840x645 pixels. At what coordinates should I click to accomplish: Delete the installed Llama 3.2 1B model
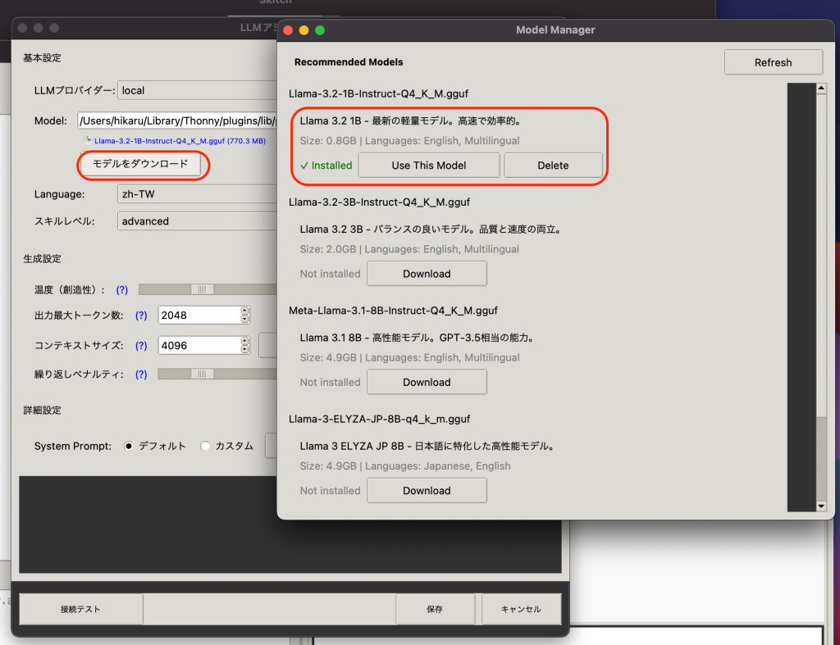[553, 166]
